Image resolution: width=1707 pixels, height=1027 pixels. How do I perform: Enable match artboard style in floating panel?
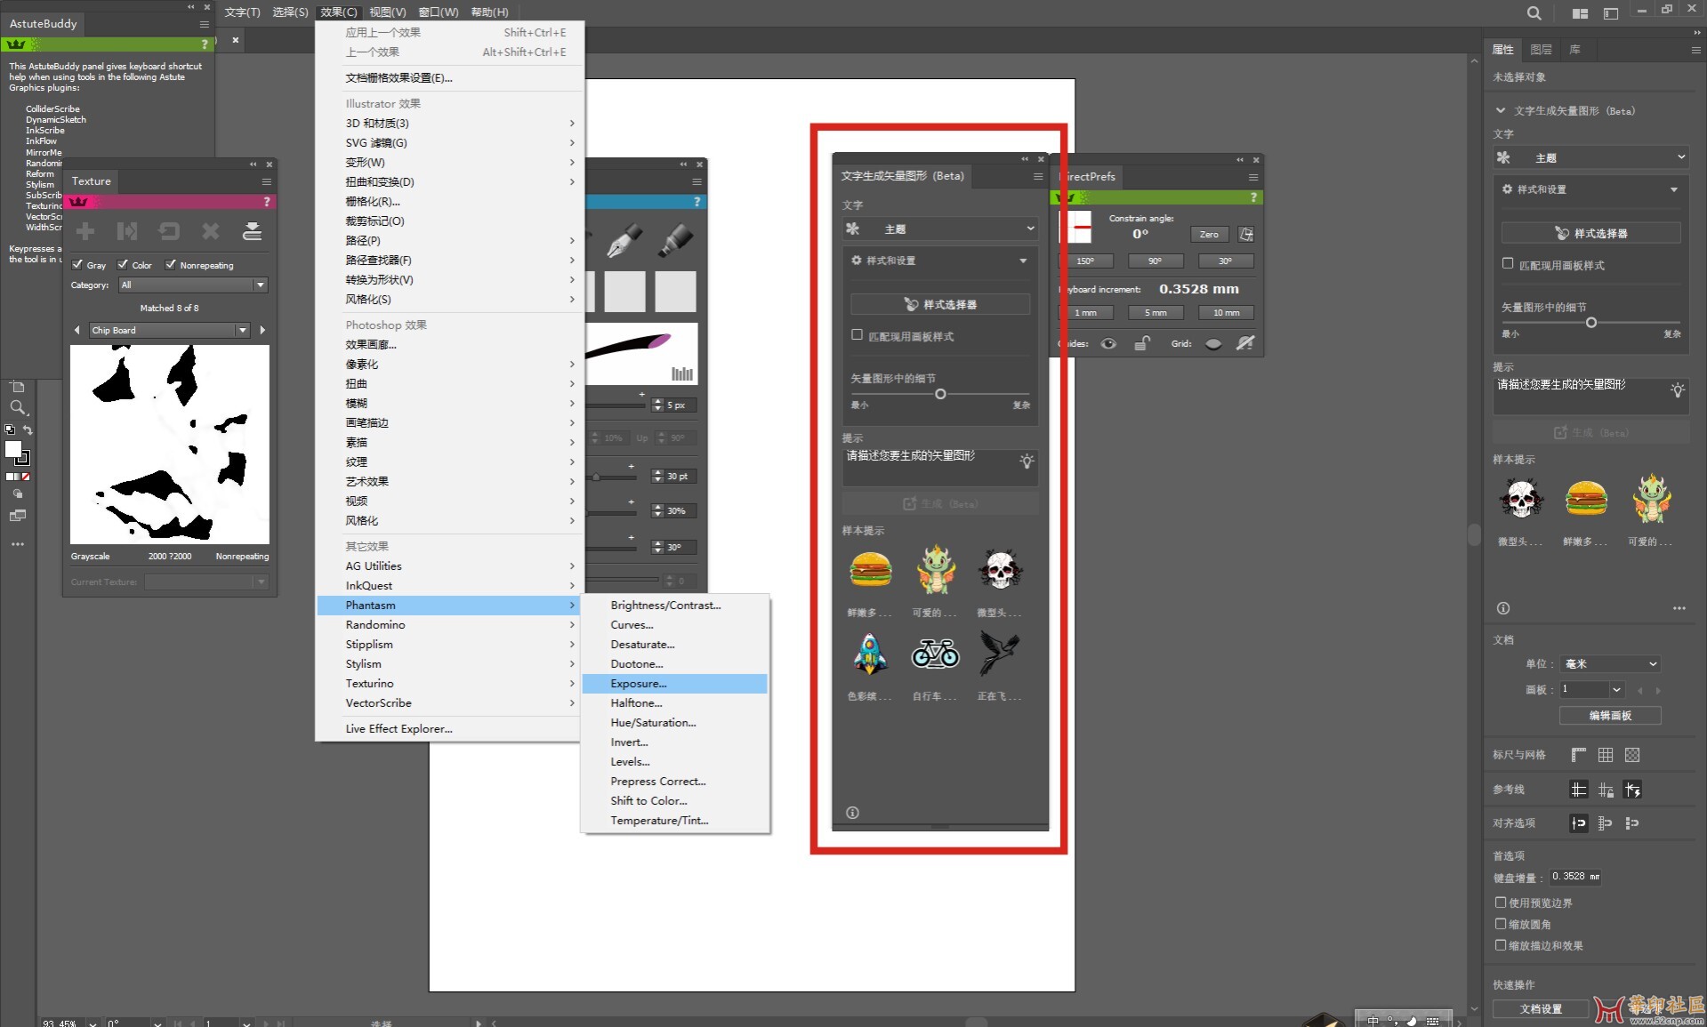[x=857, y=335]
